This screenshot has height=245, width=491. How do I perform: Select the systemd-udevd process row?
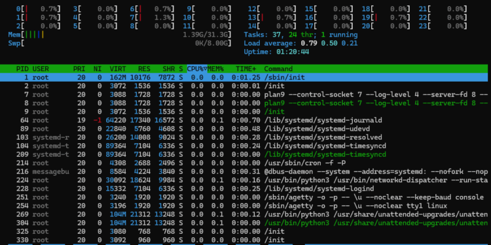(x=244, y=129)
